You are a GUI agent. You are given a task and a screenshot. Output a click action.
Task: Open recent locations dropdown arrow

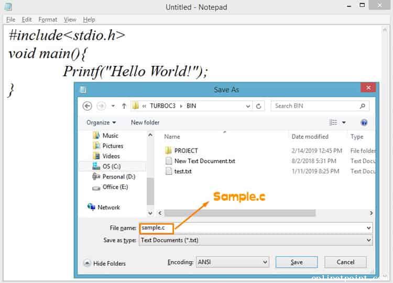tap(113, 106)
